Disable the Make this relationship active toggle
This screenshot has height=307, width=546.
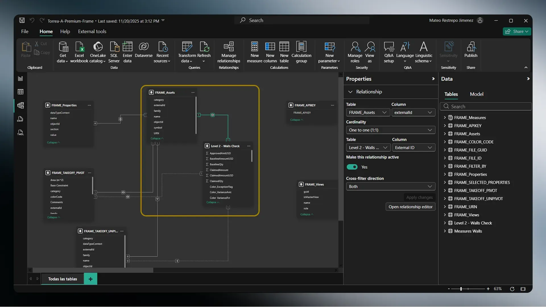click(x=352, y=167)
